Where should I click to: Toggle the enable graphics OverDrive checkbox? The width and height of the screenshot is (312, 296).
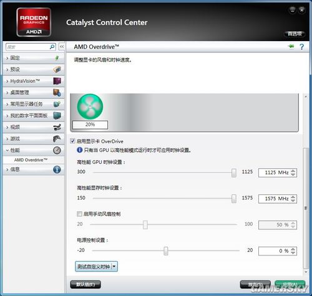click(72, 141)
